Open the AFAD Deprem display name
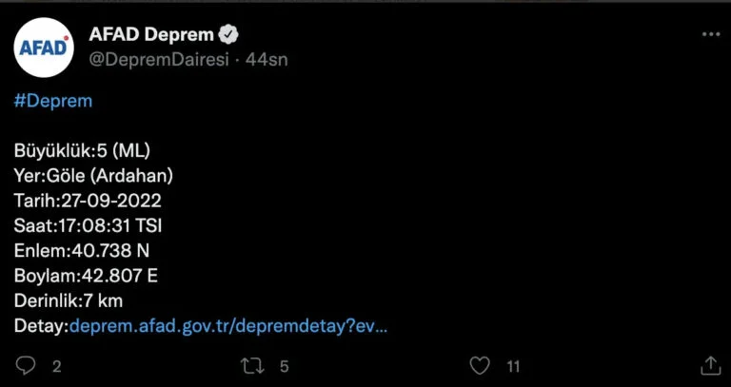The width and height of the screenshot is (731, 387). click(x=150, y=34)
